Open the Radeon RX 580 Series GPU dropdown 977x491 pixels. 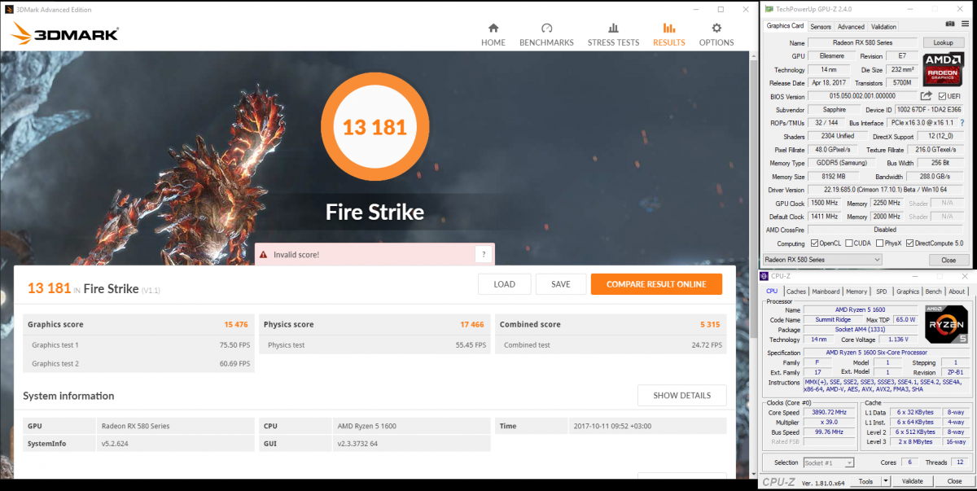tap(821, 260)
